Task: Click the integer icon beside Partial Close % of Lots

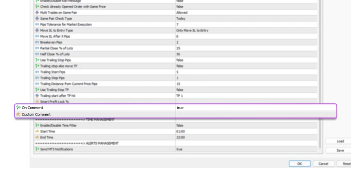Action: [x=37, y=48]
